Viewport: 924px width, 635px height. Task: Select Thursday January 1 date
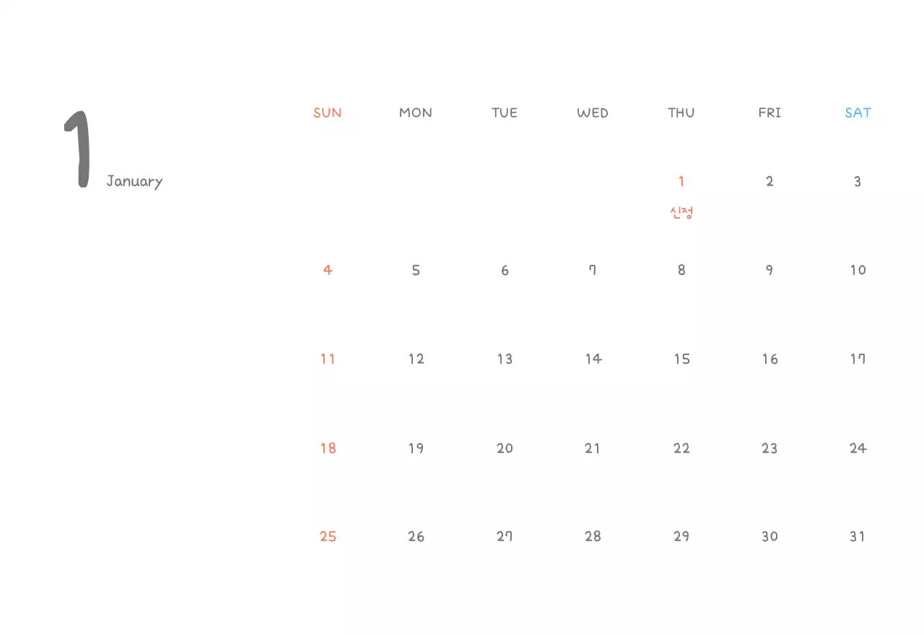[681, 182]
